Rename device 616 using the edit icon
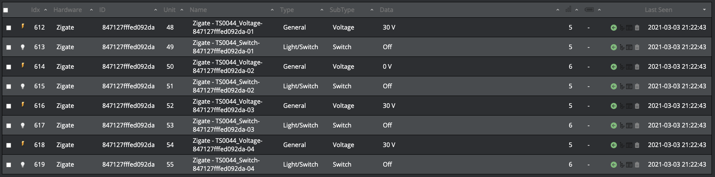Screen dimensions: 715x177 point(622,106)
